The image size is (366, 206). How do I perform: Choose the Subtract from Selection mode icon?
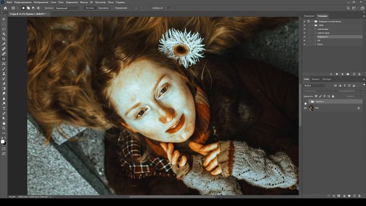point(33,8)
